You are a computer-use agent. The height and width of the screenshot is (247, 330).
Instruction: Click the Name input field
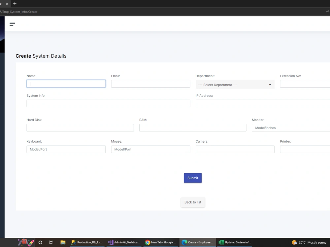coord(66,84)
